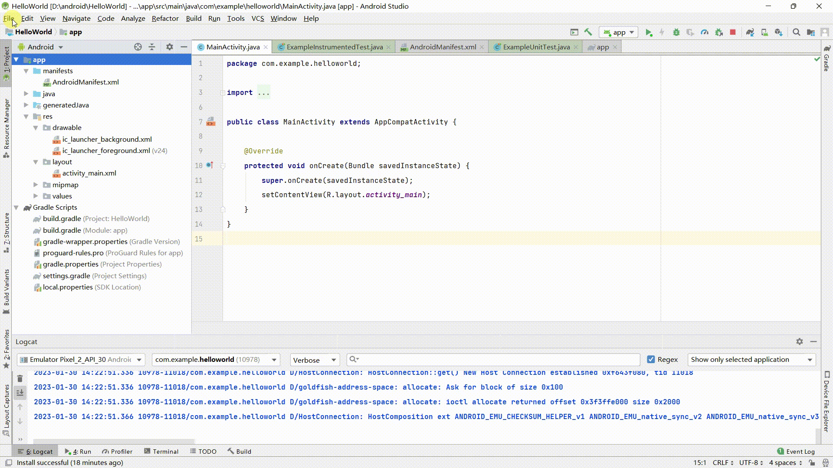
Task: Run the app with the green Run button
Action: point(649,32)
